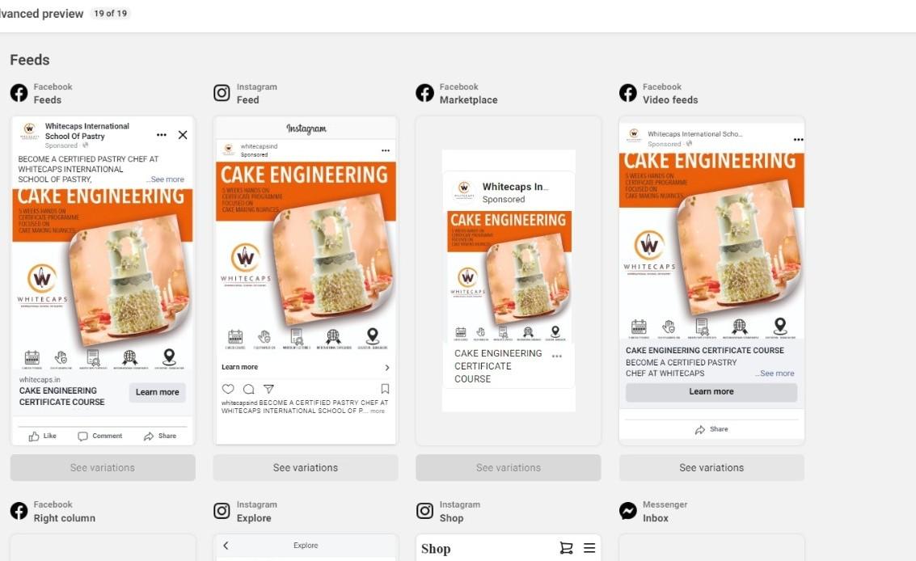Open three-dot menu on Instagram Feed ad
916x561 pixels.
(x=386, y=151)
